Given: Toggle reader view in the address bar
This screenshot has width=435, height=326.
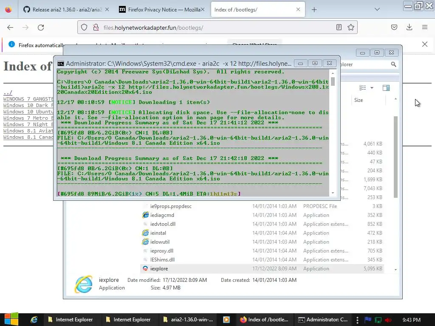Looking at the screenshot, I should [x=339, y=27].
